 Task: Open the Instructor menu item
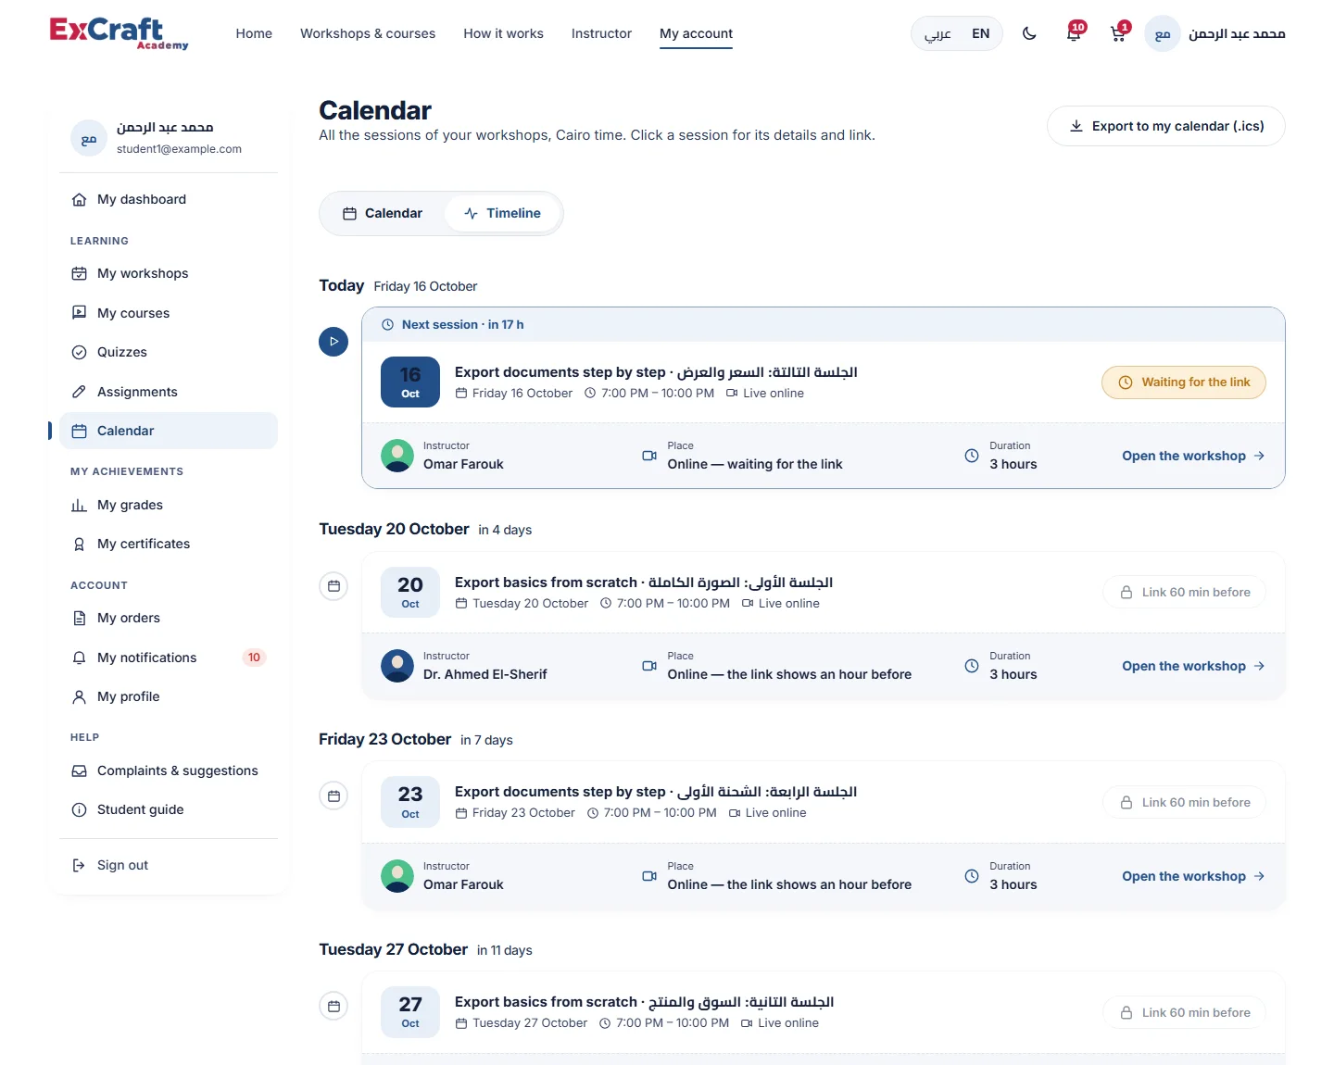[x=601, y=33]
